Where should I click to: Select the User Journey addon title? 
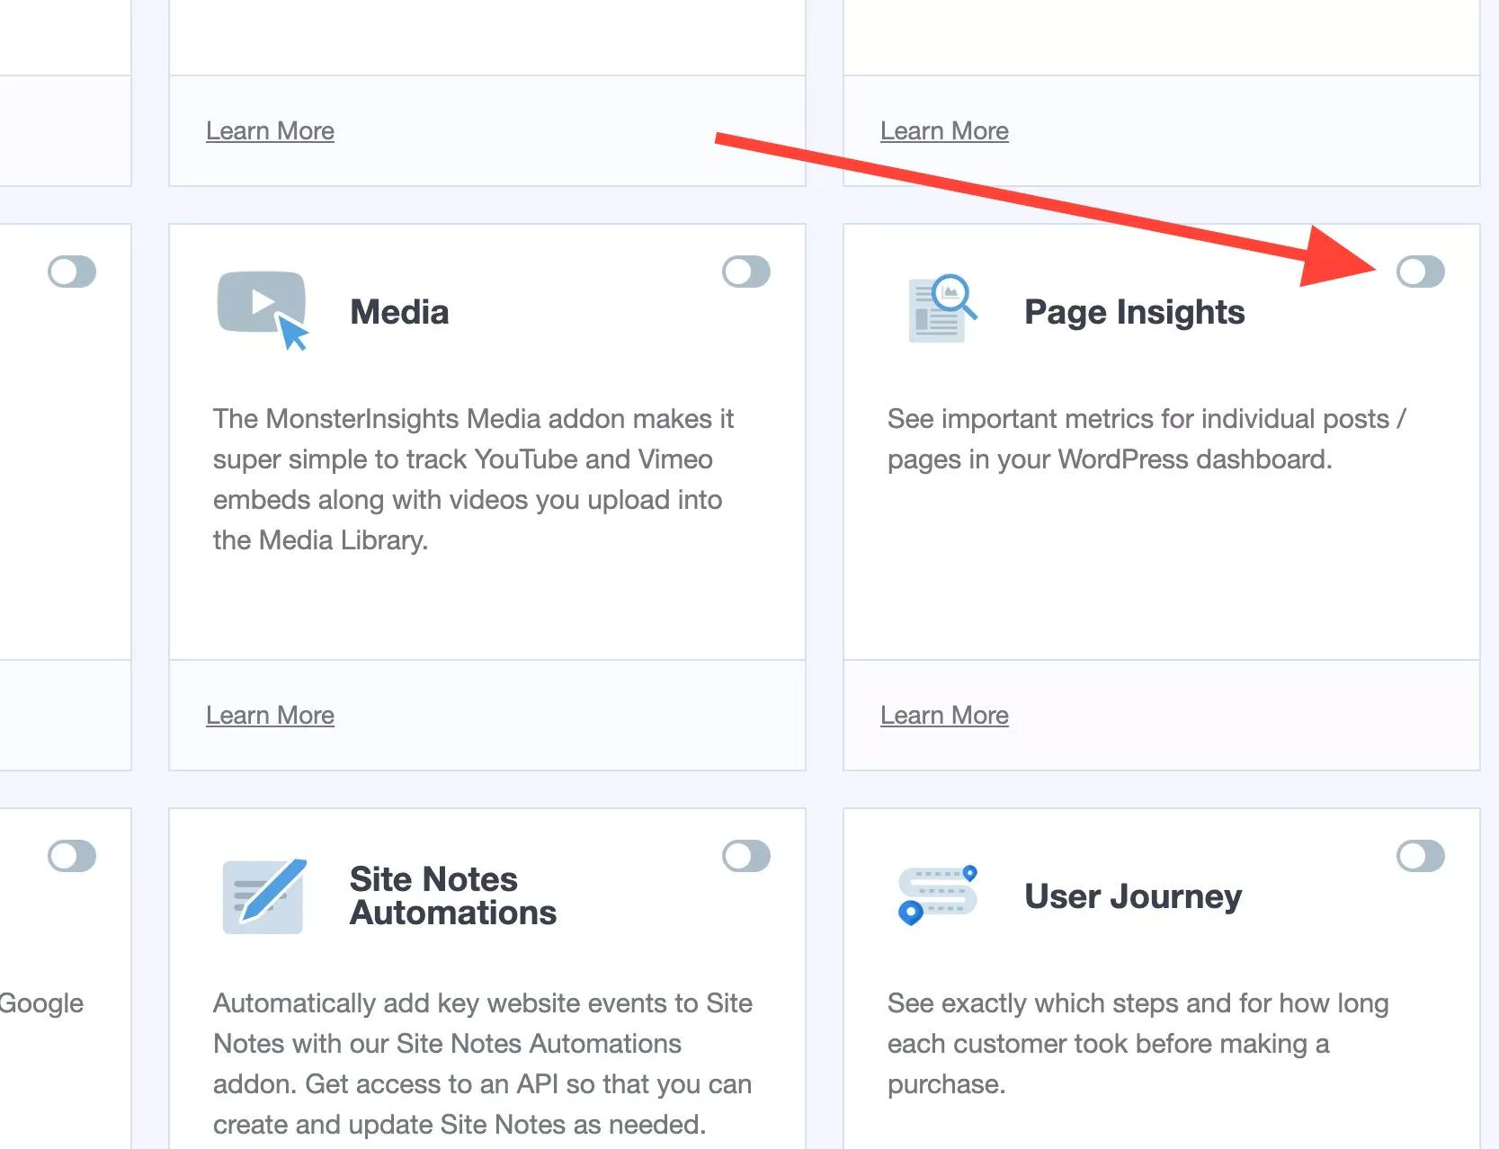(1131, 895)
